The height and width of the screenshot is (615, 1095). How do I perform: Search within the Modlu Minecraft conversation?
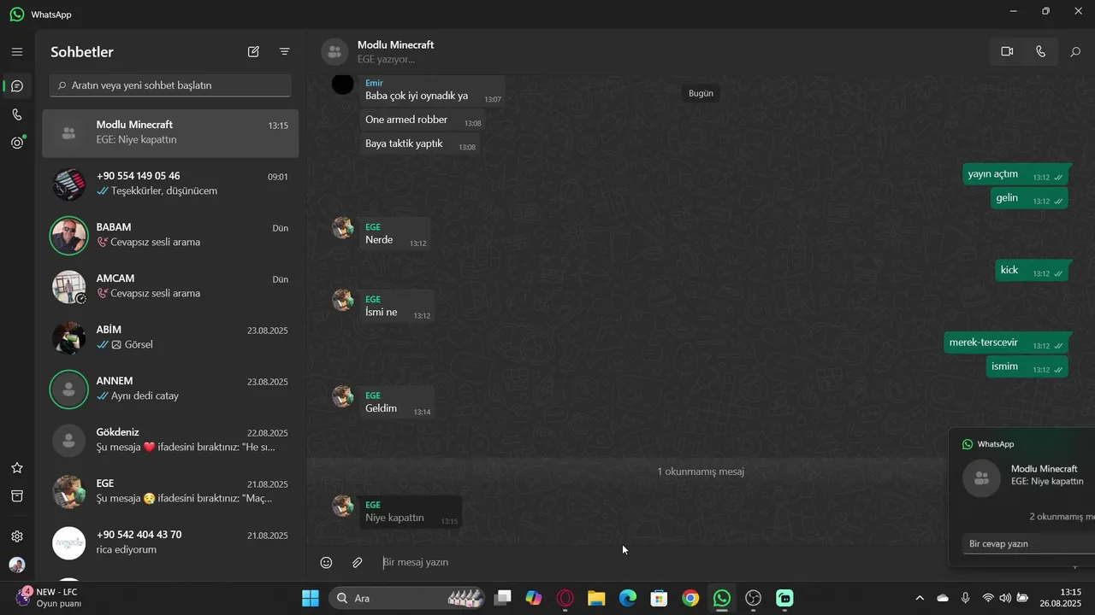[x=1075, y=52]
